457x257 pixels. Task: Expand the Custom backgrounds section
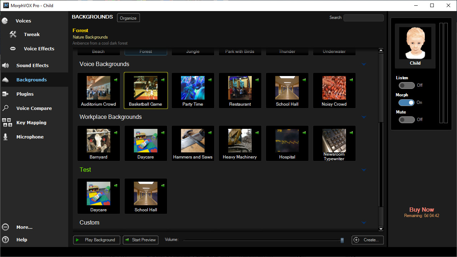coord(363,223)
